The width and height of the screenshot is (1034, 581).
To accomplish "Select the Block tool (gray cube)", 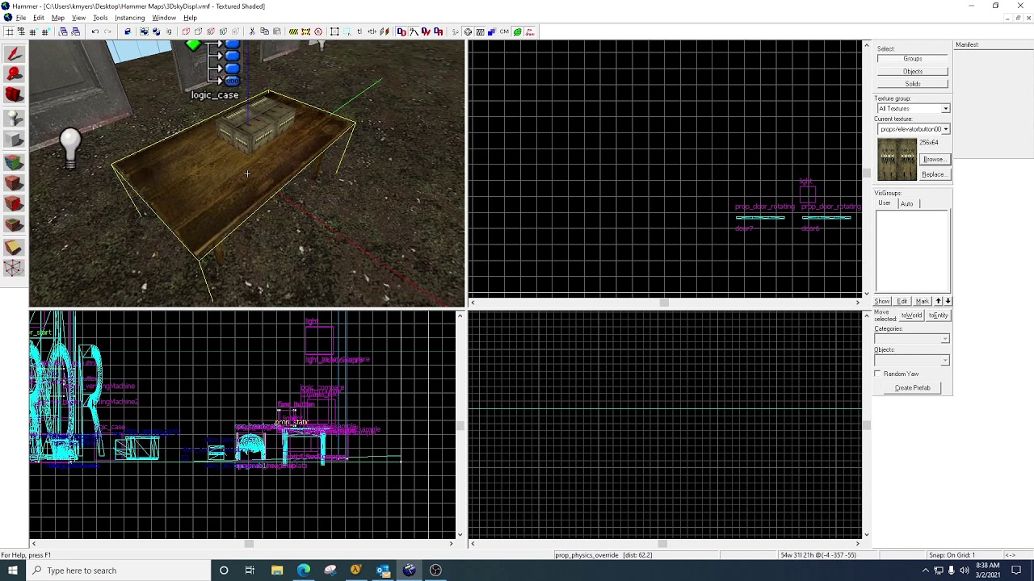I will coord(14,140).
